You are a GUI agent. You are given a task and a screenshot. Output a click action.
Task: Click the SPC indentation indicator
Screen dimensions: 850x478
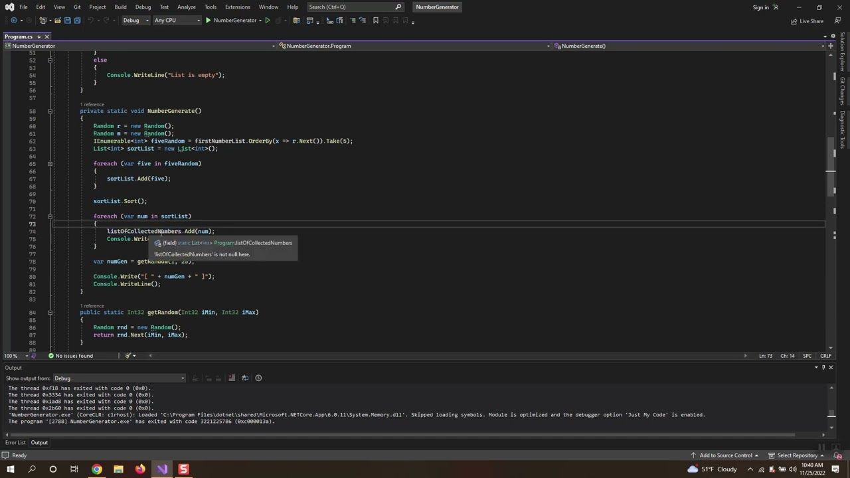807,356
